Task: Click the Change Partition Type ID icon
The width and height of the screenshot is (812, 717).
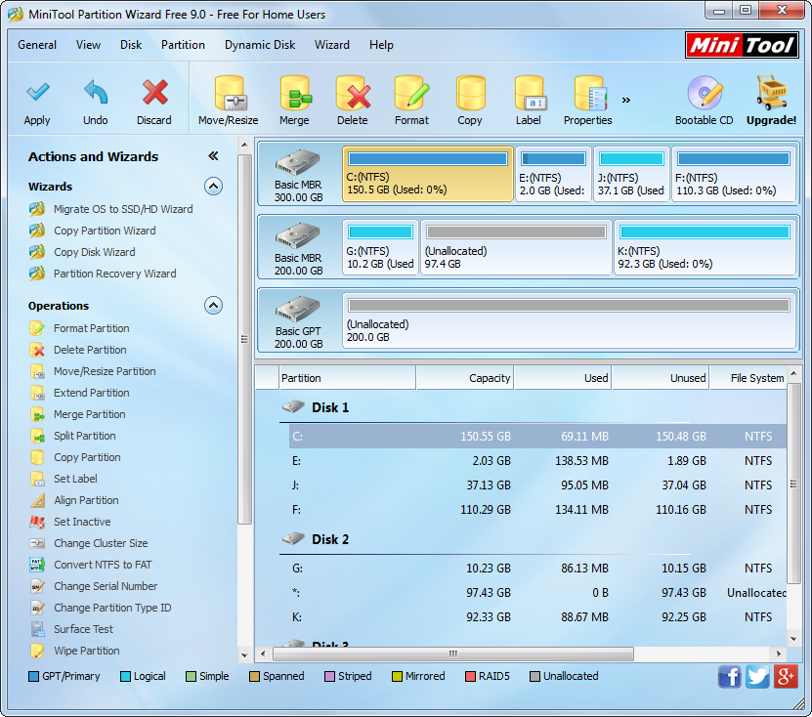Action: pos(37,608)
